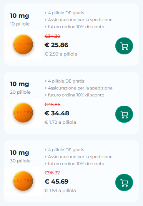Select the € 34.48 price
Image resolution: width=143 pixels, height=206 pixels.
point(57,113)
